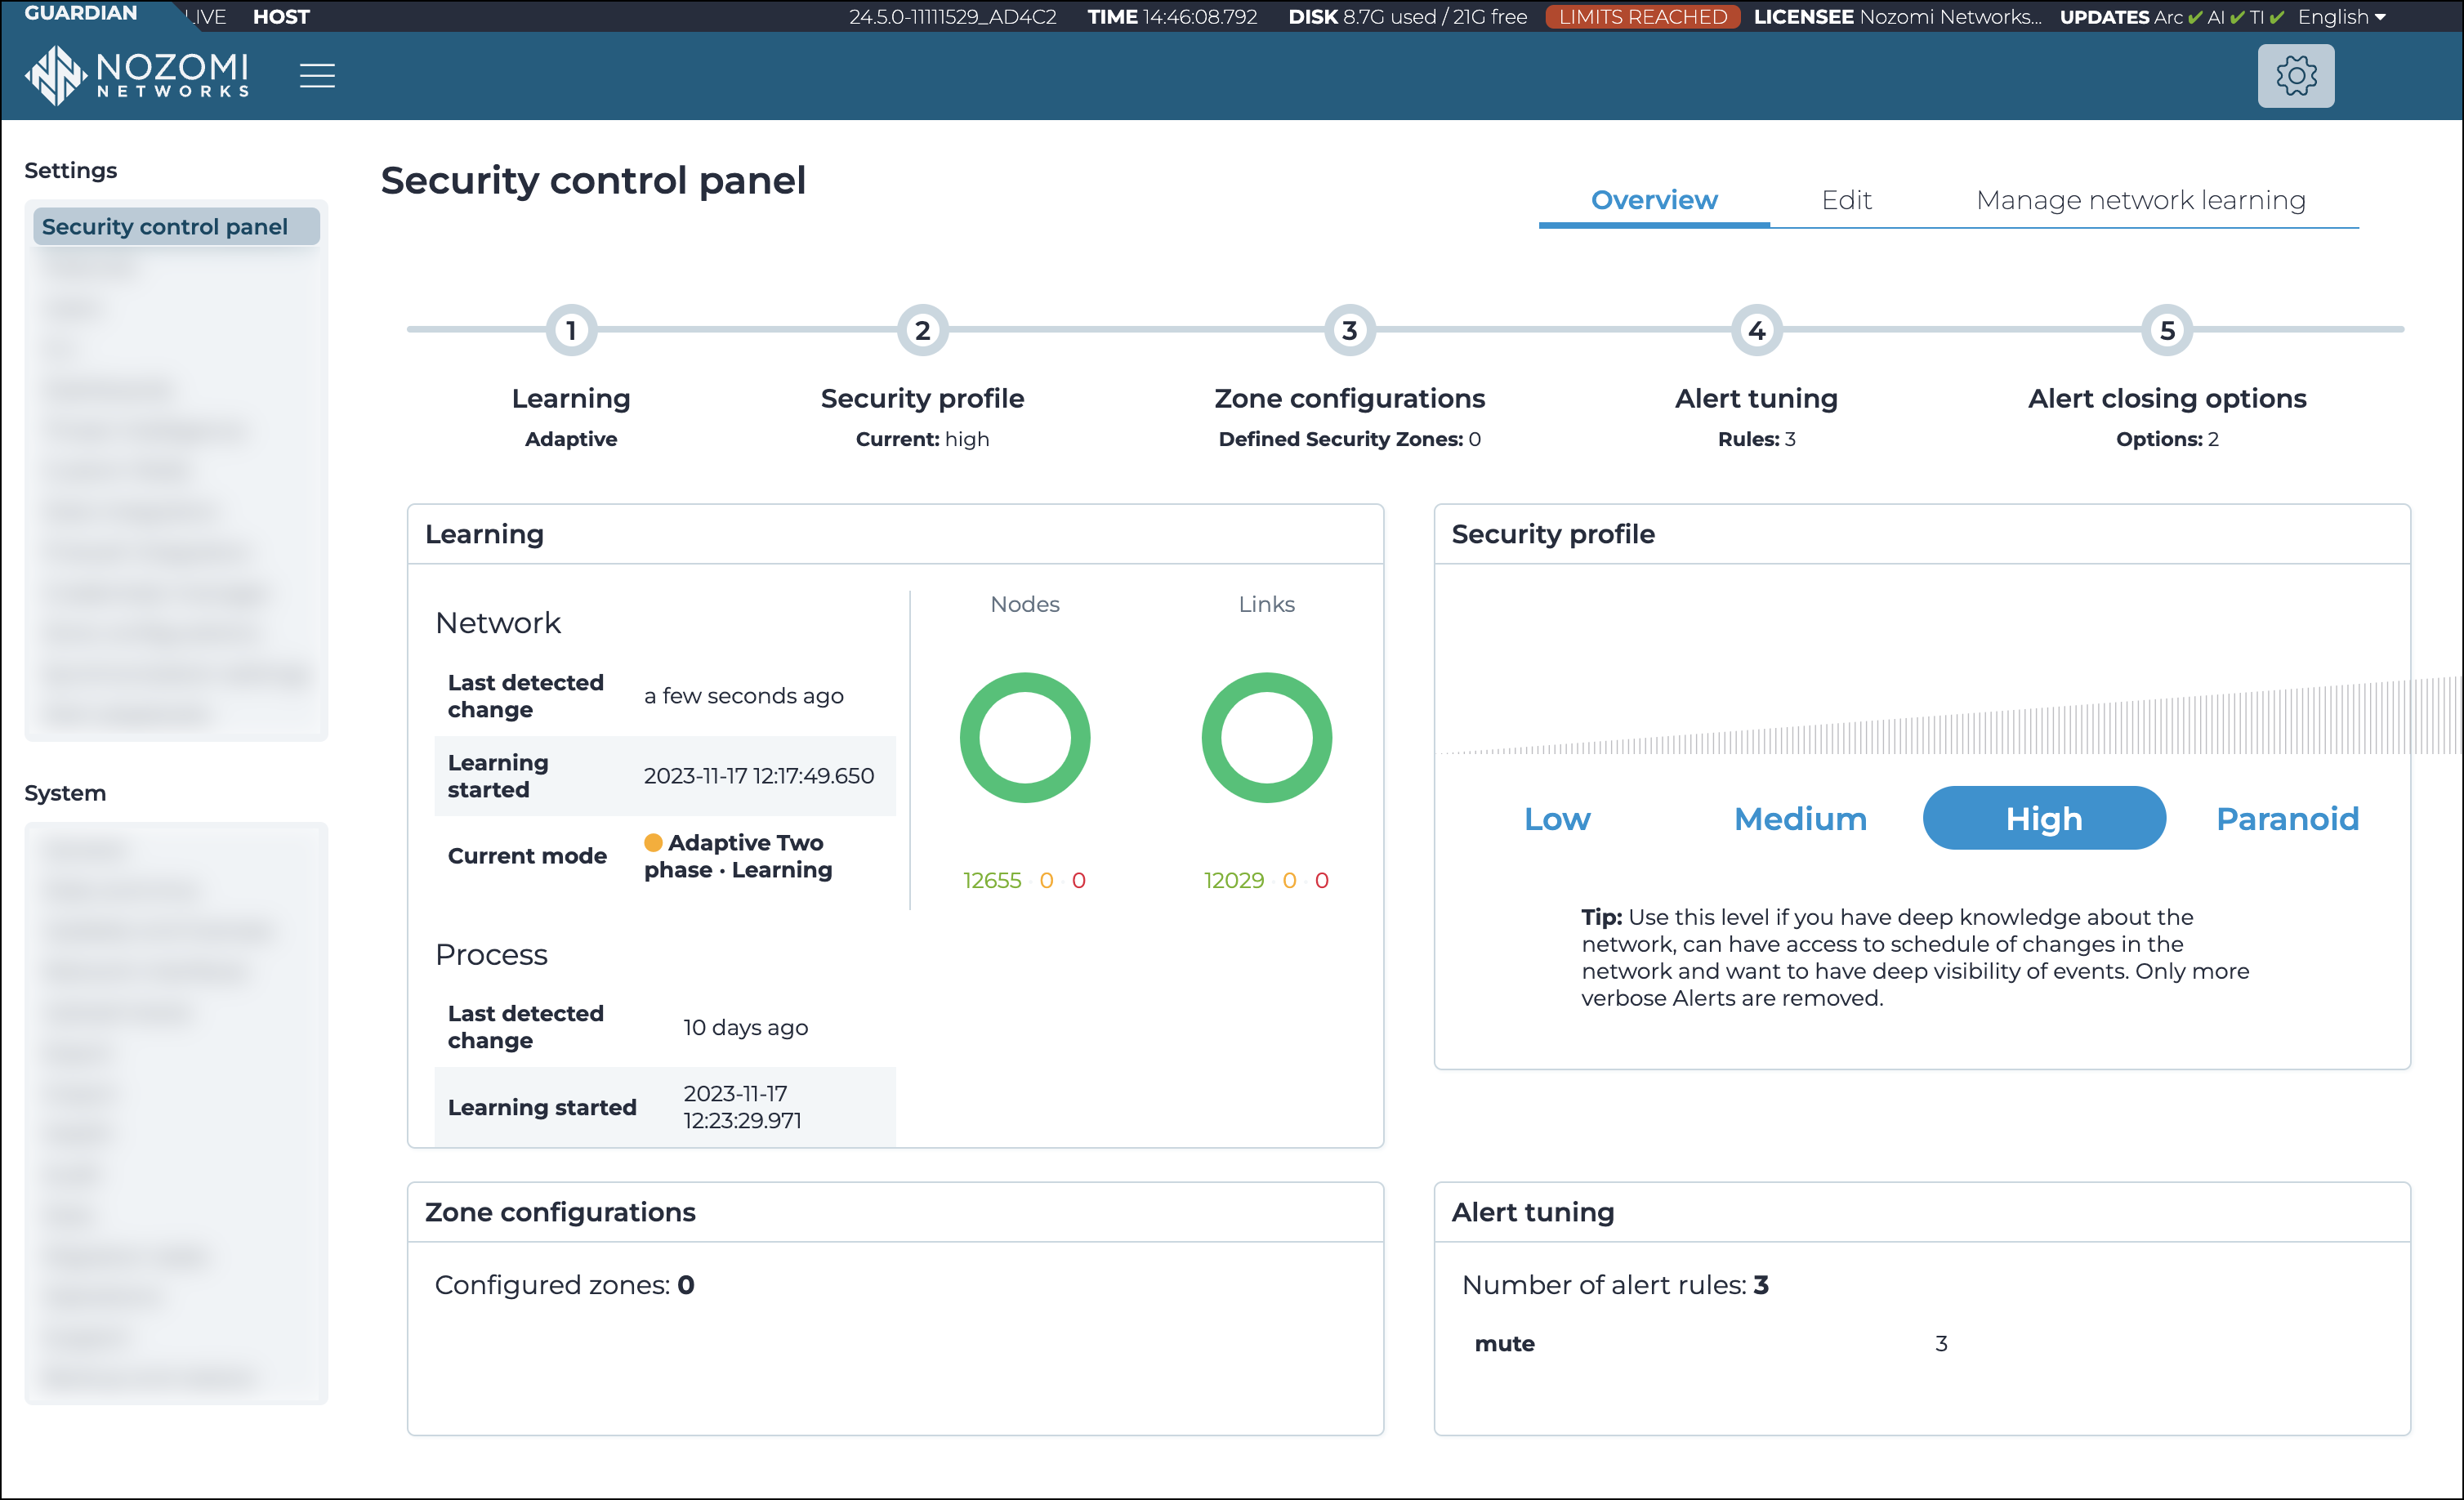Click 'Options: 2' under Alert closing options
2464x1500 pixels.
point(2167,439)
